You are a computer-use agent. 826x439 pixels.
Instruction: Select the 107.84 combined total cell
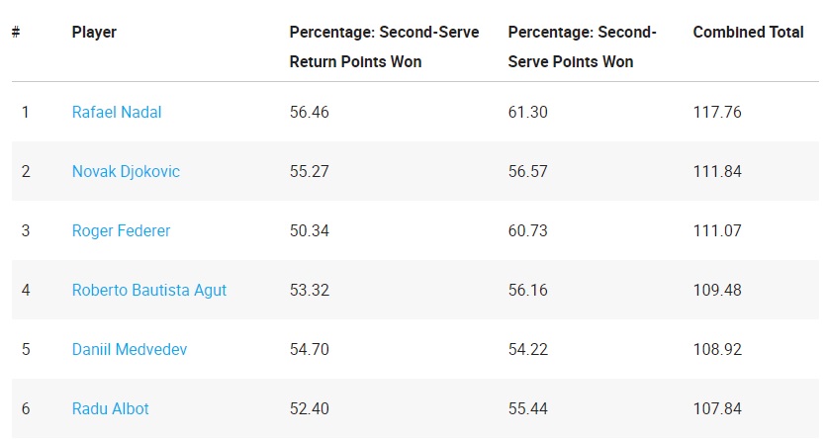716,408
